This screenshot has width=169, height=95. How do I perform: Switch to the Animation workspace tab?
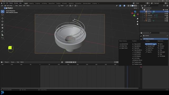[x=64, y=3]
